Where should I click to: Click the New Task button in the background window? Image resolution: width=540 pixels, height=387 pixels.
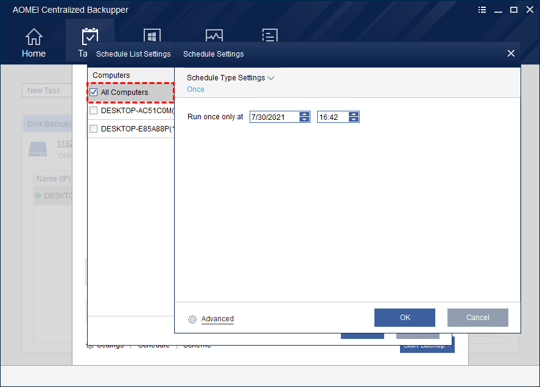pyautogui.click(x=47, y=91)
